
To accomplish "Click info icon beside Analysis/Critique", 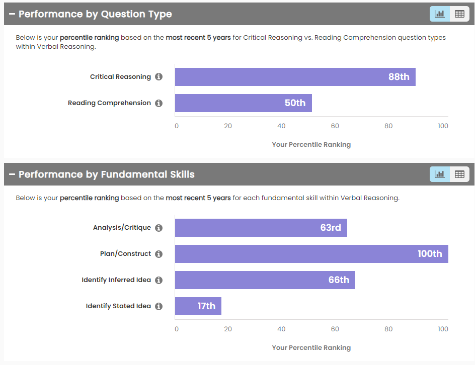I will click(159, 228).
